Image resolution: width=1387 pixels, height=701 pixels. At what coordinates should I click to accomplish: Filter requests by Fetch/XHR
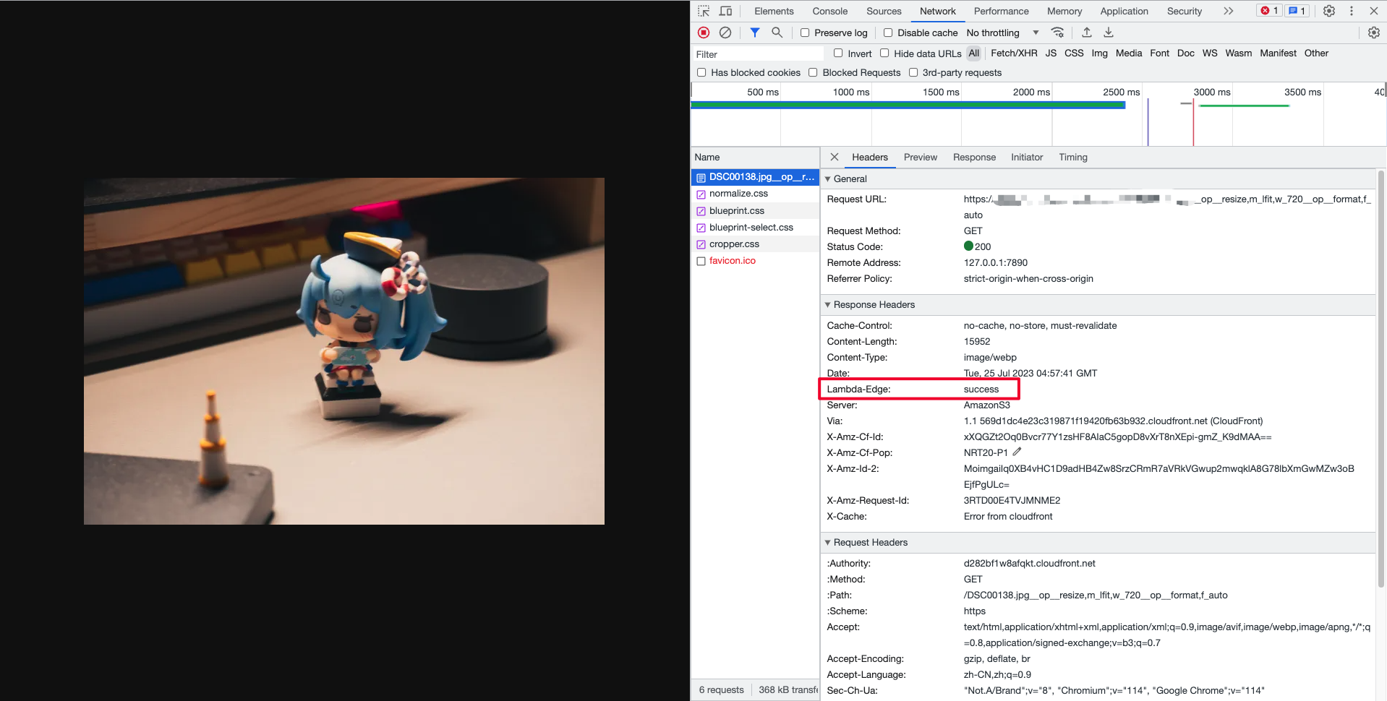(x=1014, y=53)
